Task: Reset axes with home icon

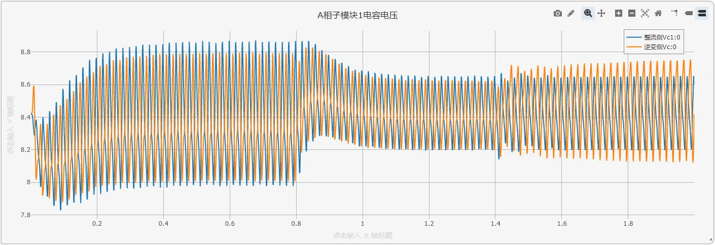Action: [658, 14]
